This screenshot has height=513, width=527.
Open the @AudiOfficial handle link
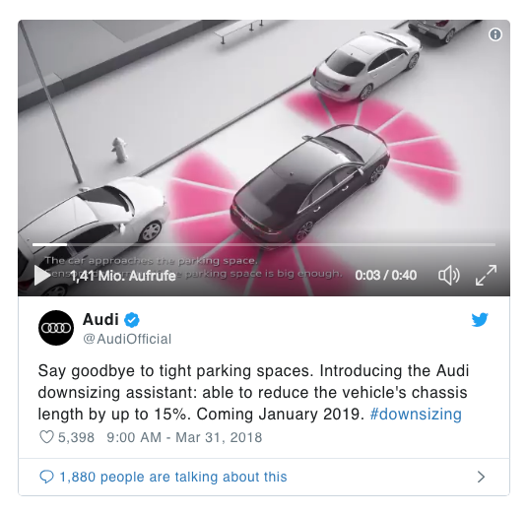point(127,339)
